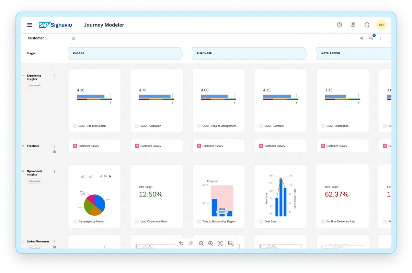Image resolution: width=412 pixels, height=273 pixels.
Task: Open Customer Survey under CSAT - Quotation
Action: pos(157,146)
